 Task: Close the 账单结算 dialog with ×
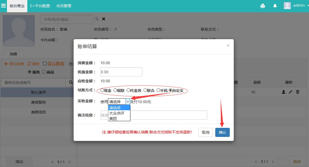click(228, 46)
